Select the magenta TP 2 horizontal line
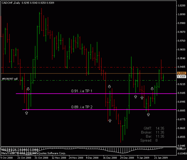This screenshot has height=160, width=187. click(x=99, y=110)
